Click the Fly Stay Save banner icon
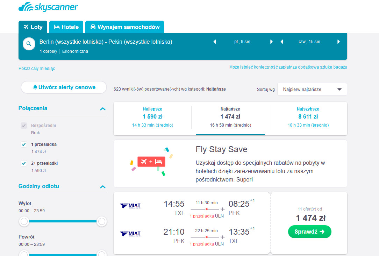379x256 pixels. tap(151, 162)
